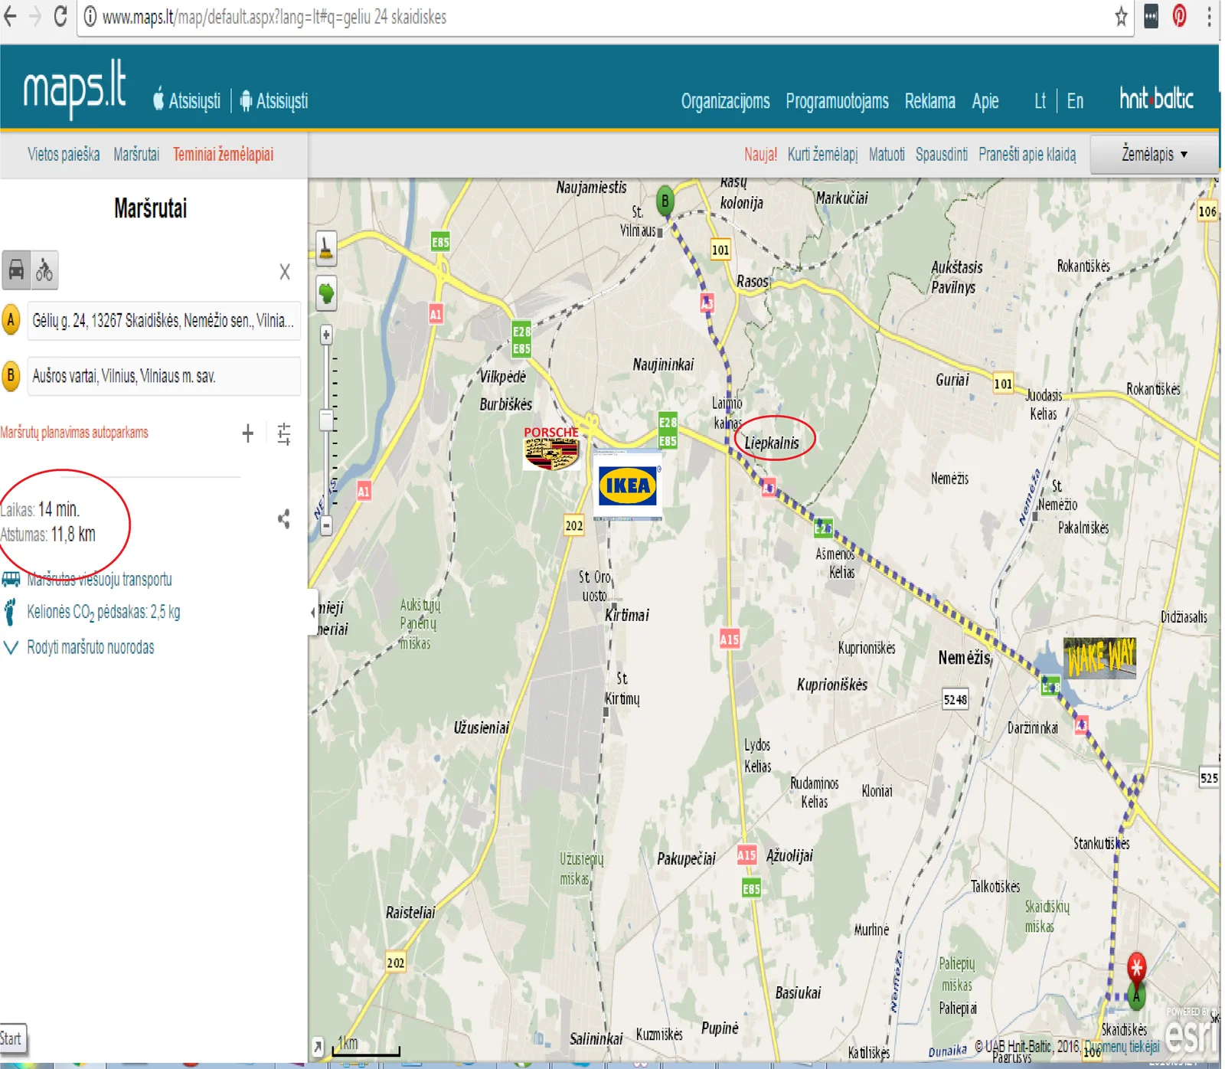Switch language to En
The height and width of the screenshot is (1069, 1225).
coord(1075,101)
